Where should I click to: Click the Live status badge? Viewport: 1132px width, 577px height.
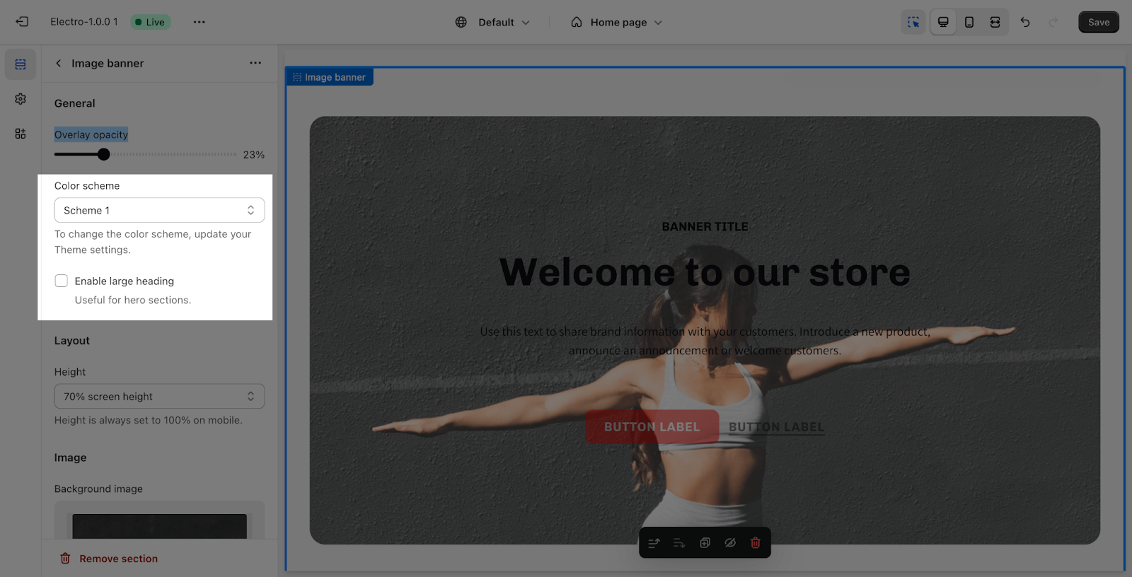tap(150, 22)
